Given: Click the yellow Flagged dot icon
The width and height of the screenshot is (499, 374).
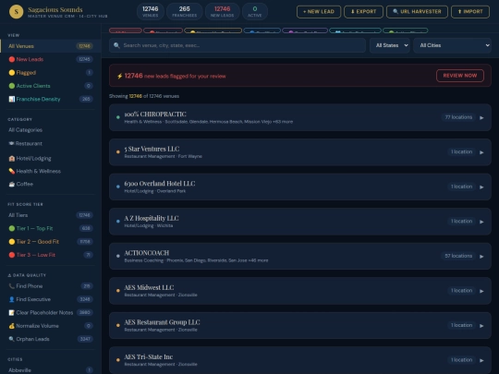Looking at the screenshot, I should tap(12, 73).
